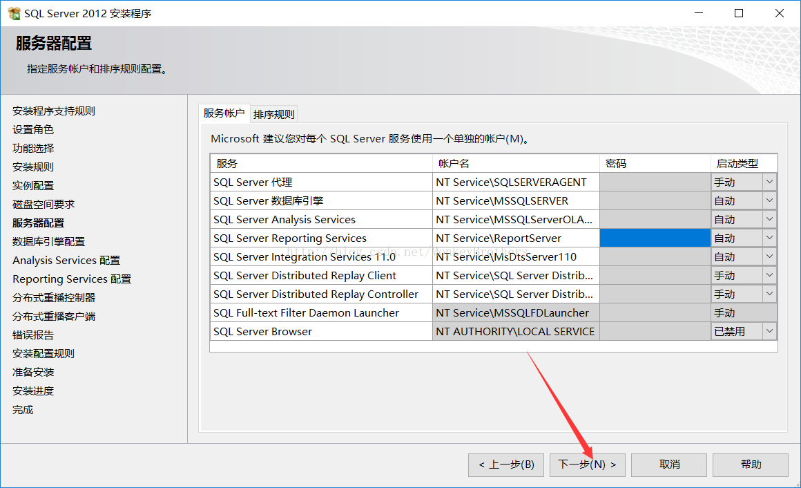Select SQL Server Analysis Services row
Screen dimensions: 801x488
[321, 219]
